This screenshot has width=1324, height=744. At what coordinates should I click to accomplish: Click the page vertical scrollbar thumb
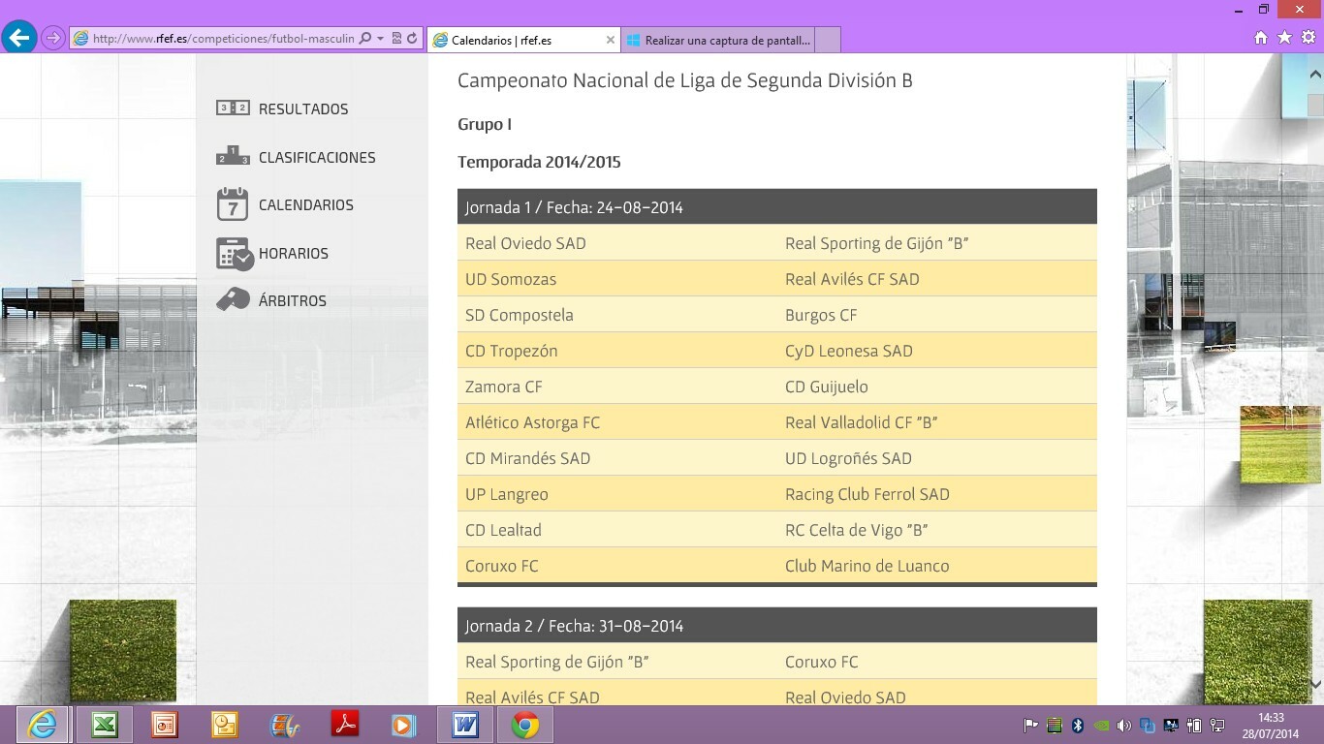[1315, 105]
